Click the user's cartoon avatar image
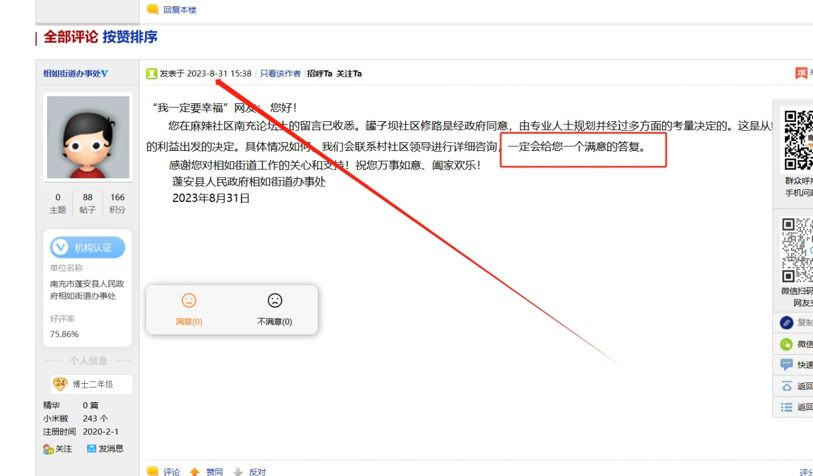Viewport: 813px width, 476px height. click(x=88, y=137)
